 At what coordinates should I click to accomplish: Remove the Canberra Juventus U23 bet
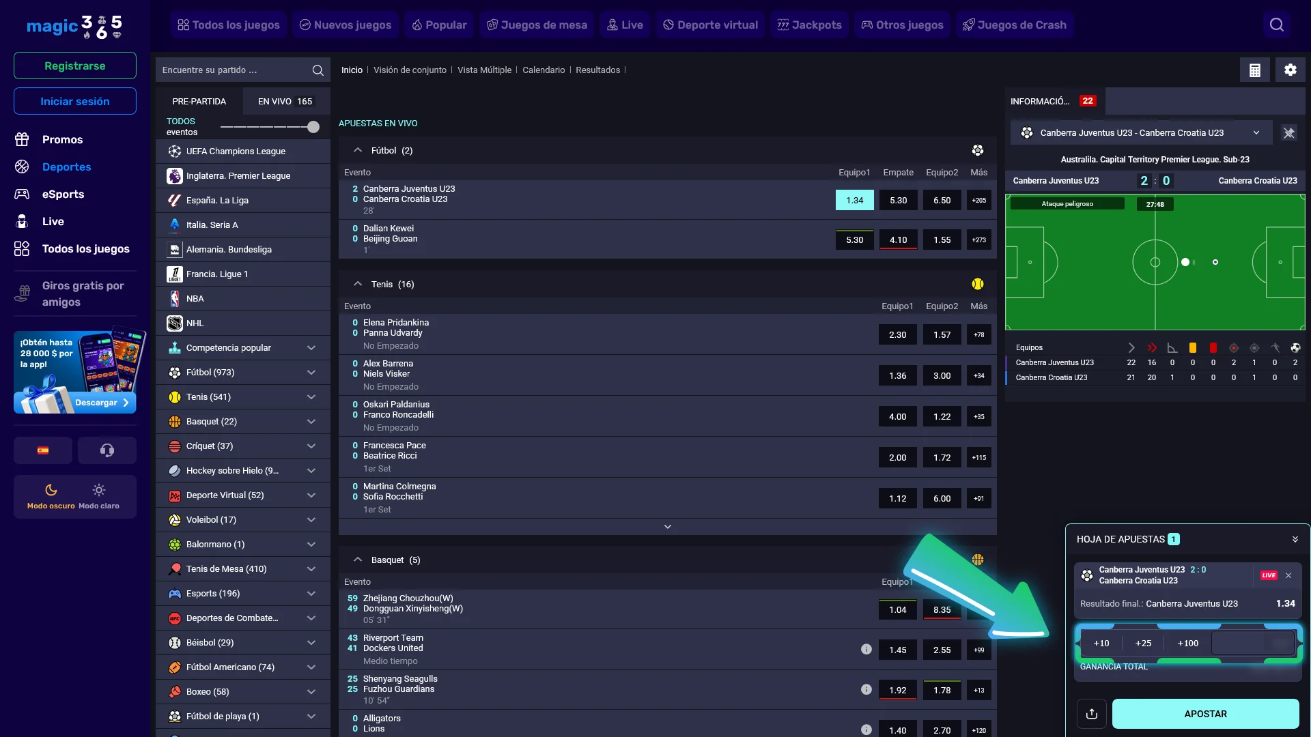pos(1288,575)
